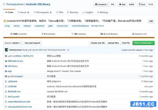158x110 pixels.
Task: Click TommyLemon's commit avatar
Action: (6, 50)
